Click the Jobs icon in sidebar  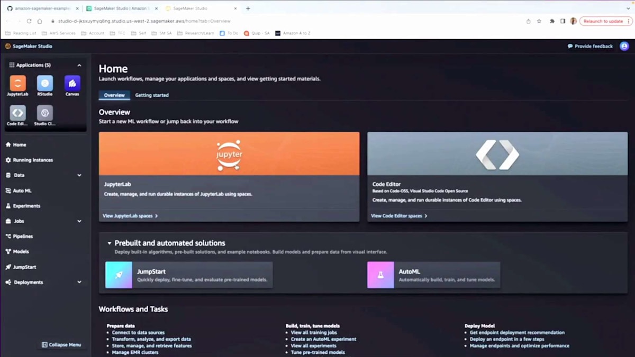(x=8, y=221)
